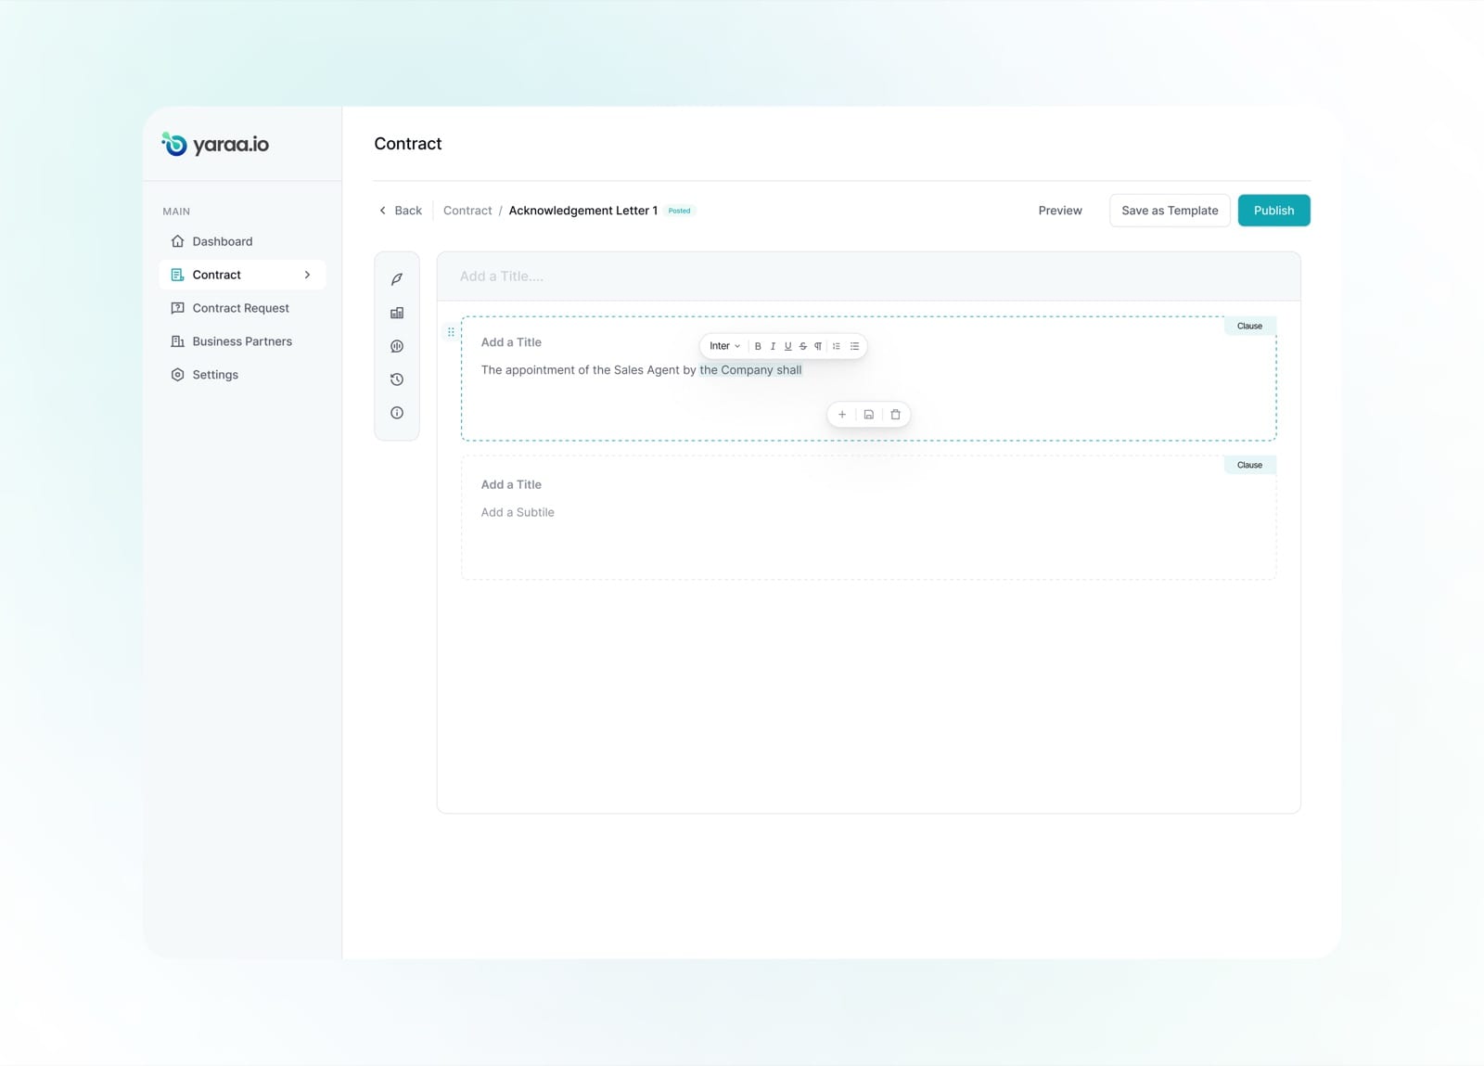The image size is (1484, 1066).
Task: Toggle italic formatting
Action: 773,346
